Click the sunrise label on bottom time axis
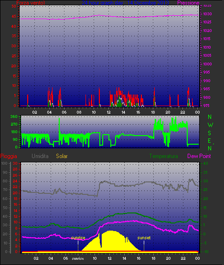Viewport: 224px width, 265px height. tap(78, 258)
